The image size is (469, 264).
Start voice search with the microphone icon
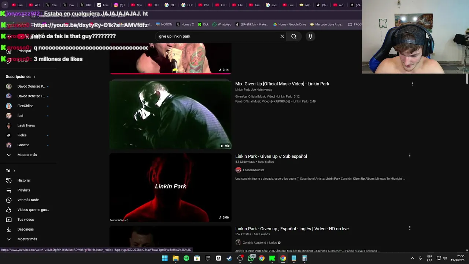(310, 36)
